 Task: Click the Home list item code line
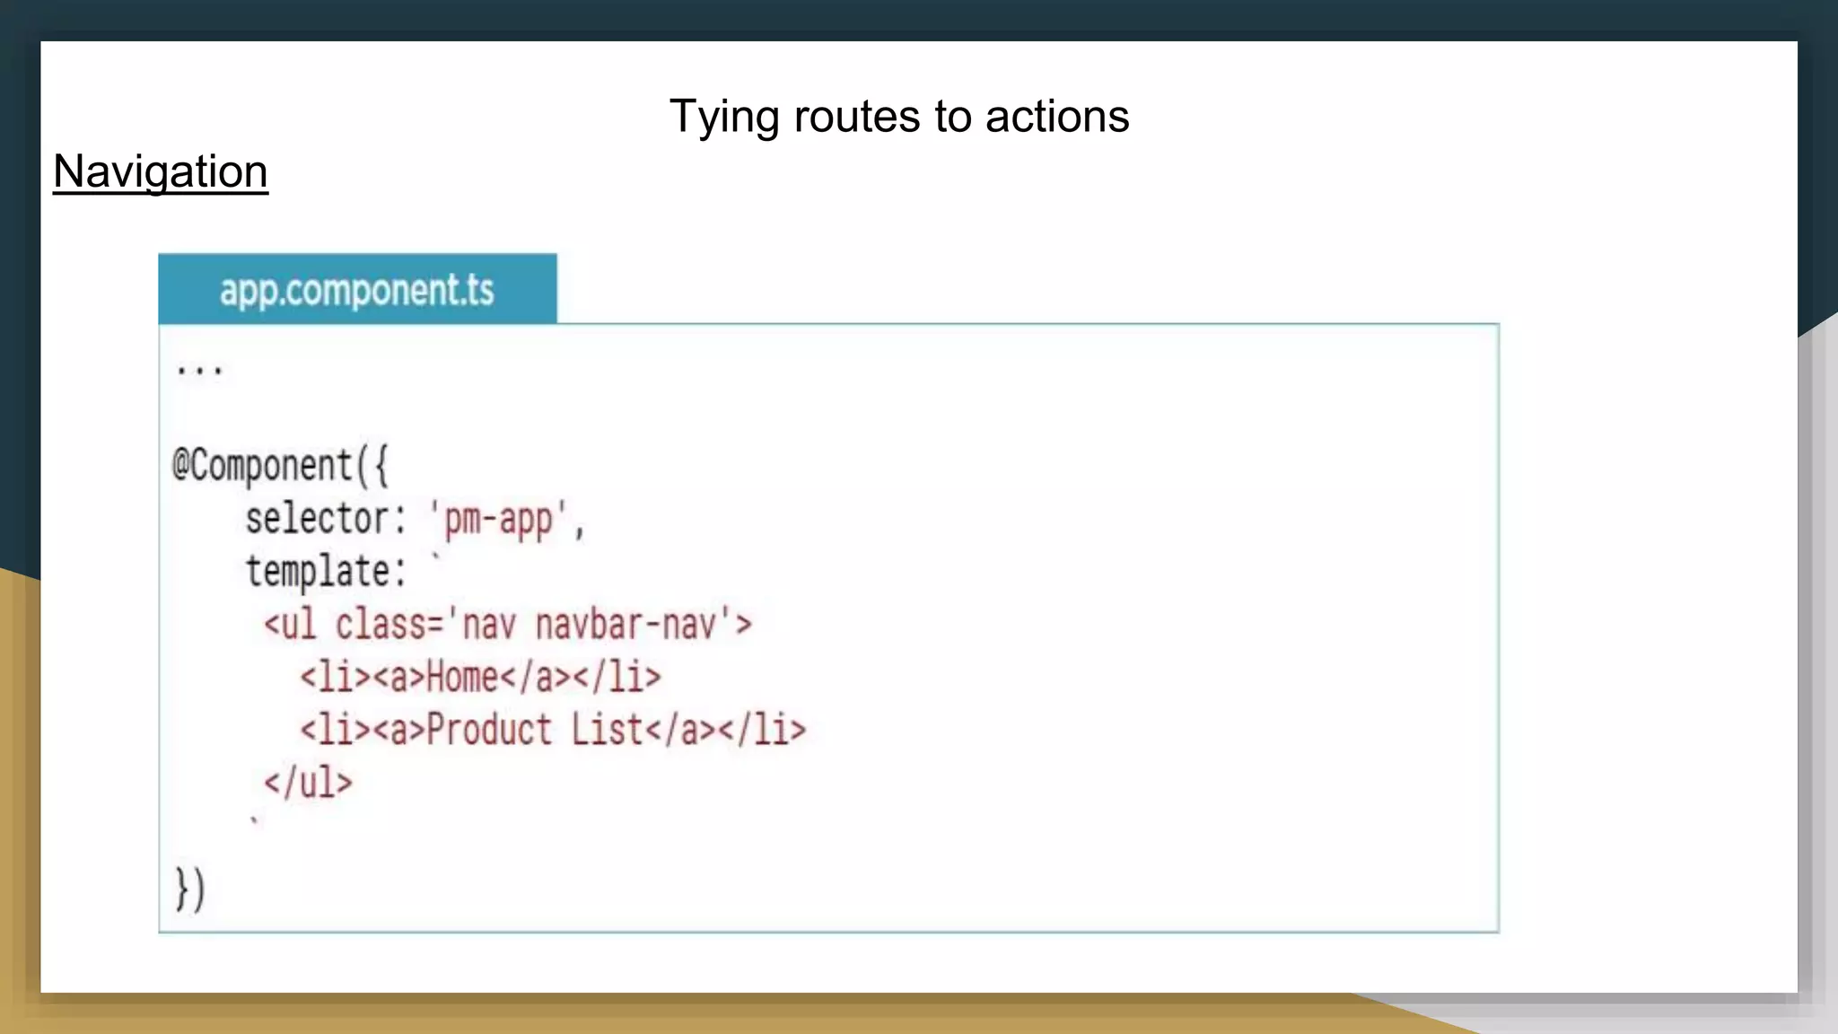point(480,677)
